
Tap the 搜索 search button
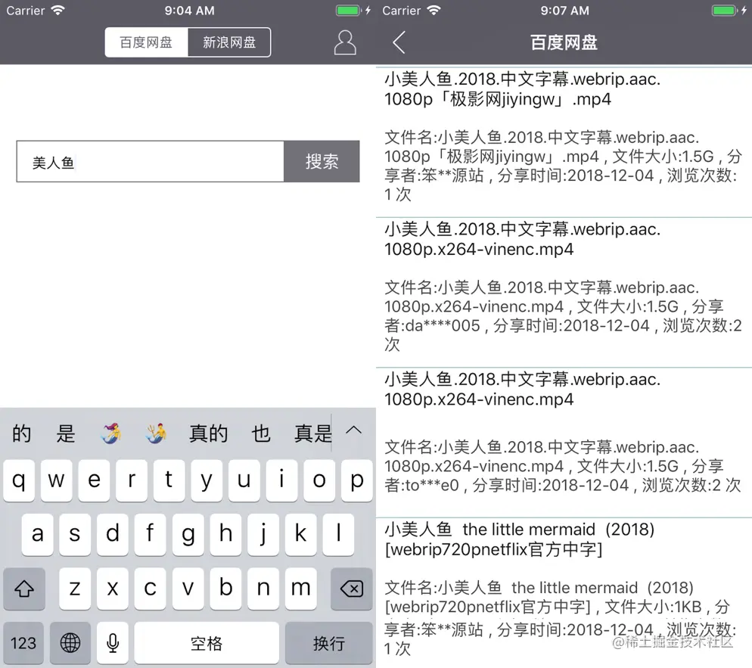322,161
